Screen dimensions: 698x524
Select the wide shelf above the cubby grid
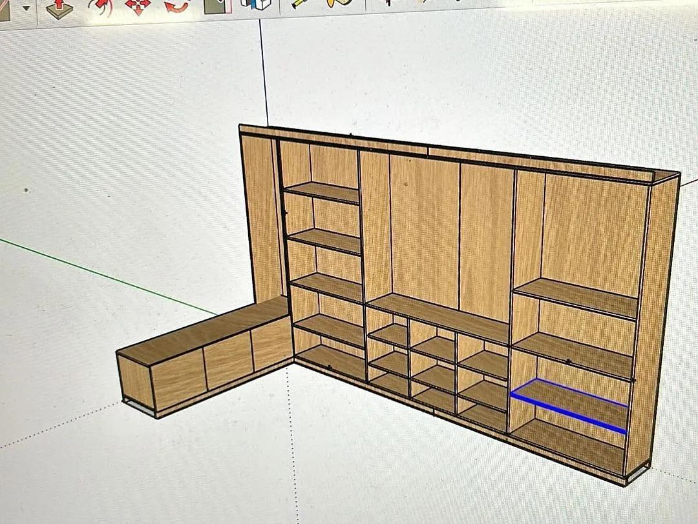tap(439, 316)
